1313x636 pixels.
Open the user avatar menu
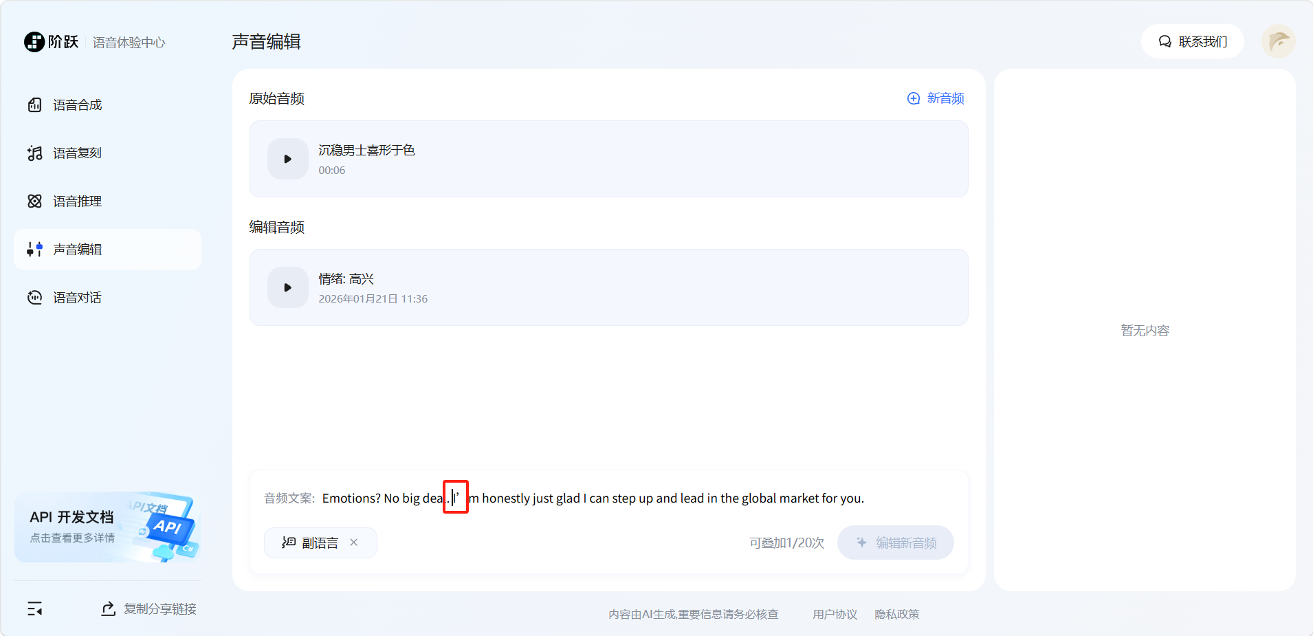tap(1278, 42)
